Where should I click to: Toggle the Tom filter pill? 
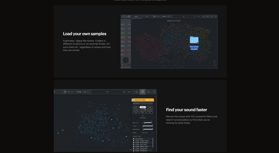click(x=136, y=112)
